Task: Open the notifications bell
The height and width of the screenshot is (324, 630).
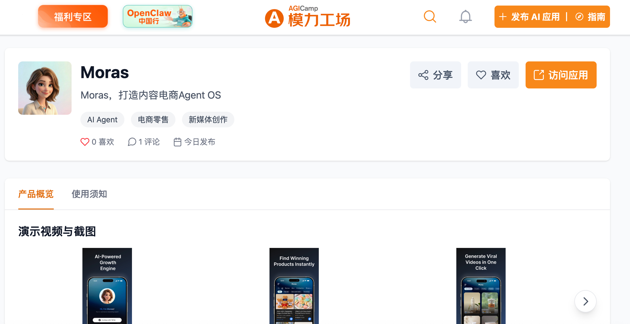Action: point(465,17)
